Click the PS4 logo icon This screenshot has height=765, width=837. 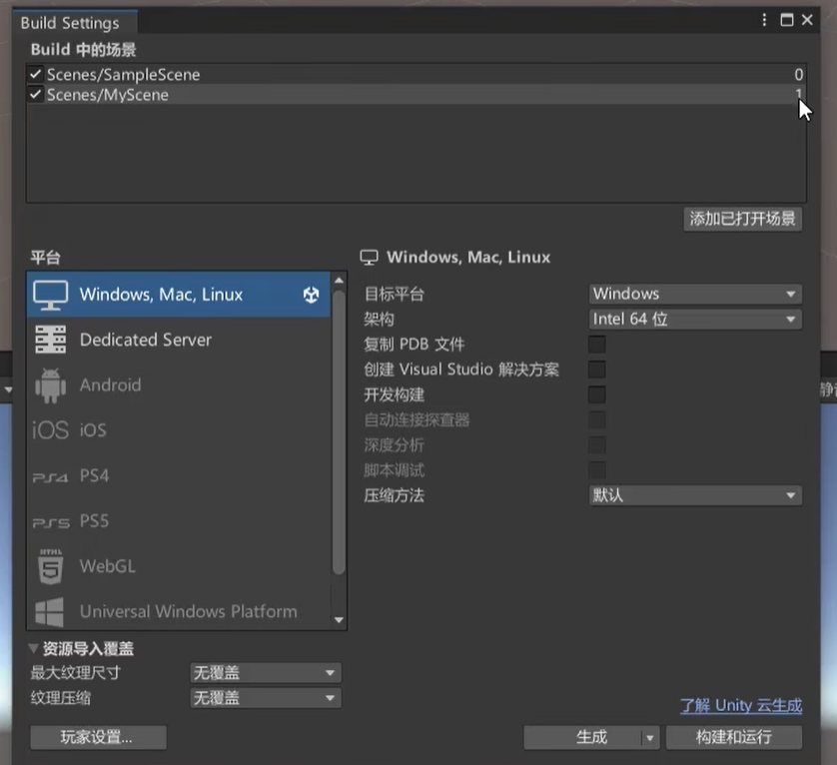[50, 477]
